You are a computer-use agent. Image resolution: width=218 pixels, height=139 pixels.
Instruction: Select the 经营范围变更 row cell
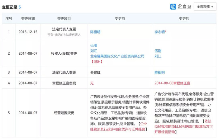point(64,113)
